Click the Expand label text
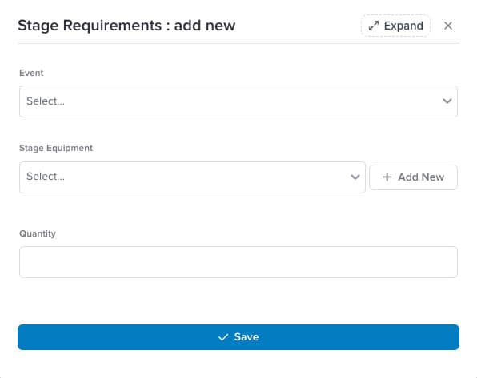Viewport: 477px width, 378px height. click(x=403, y=26)
